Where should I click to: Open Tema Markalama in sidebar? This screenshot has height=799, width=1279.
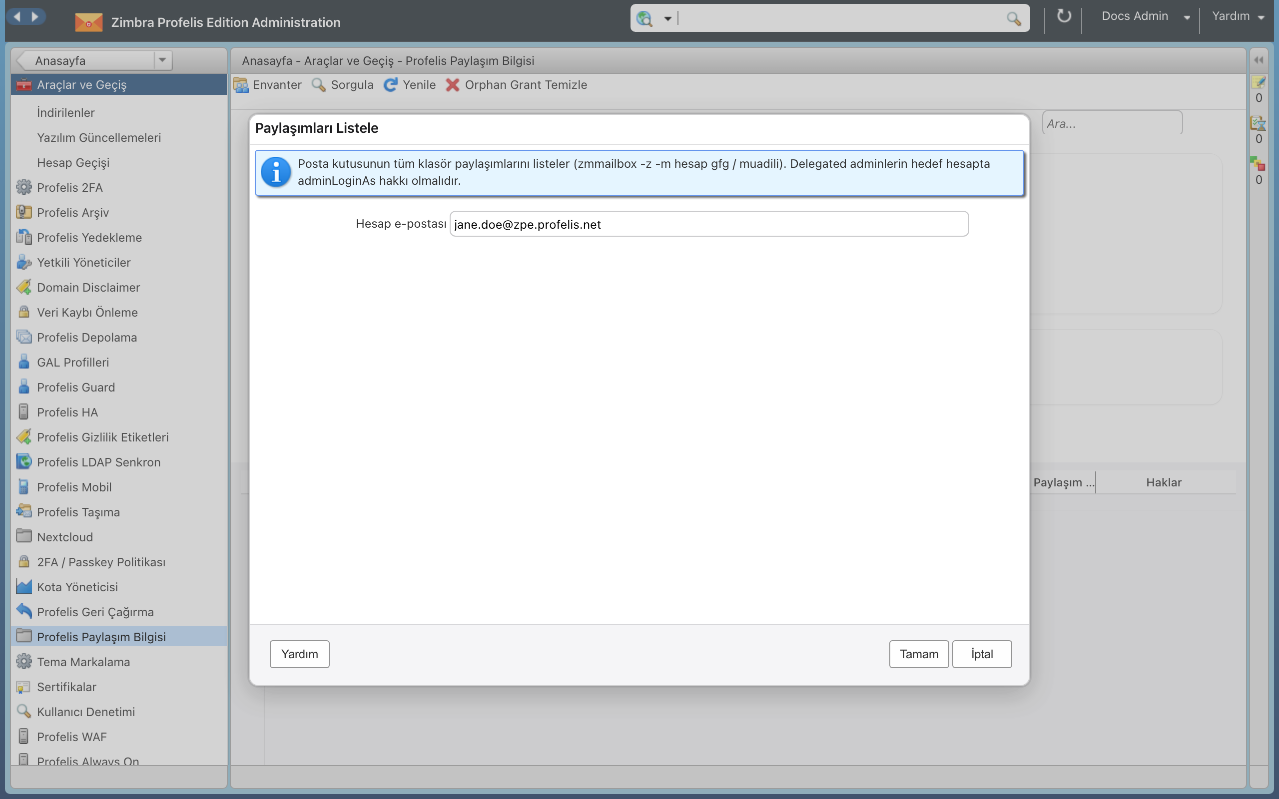coord(83,662)
